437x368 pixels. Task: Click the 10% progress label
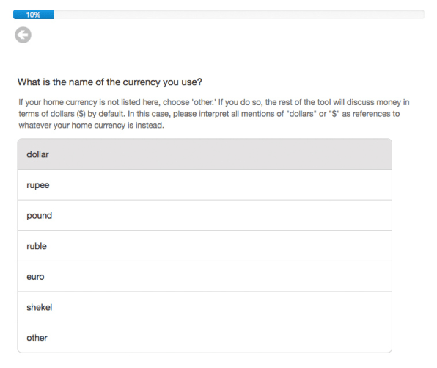pyautogui.click(x=33, y=15)
